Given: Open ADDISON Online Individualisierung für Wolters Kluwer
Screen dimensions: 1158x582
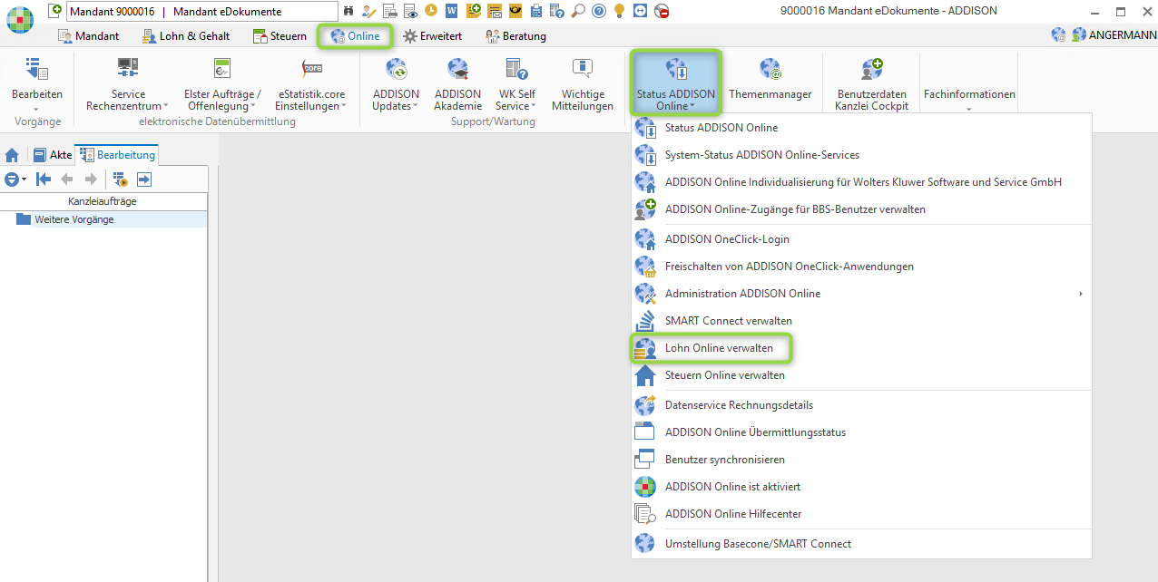Looking at the screenshot, I should pyautogui.click(x=860, y=182).
